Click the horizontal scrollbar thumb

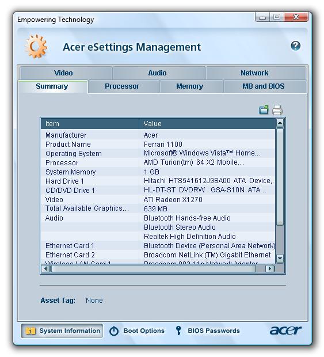[x=154, y=269]
